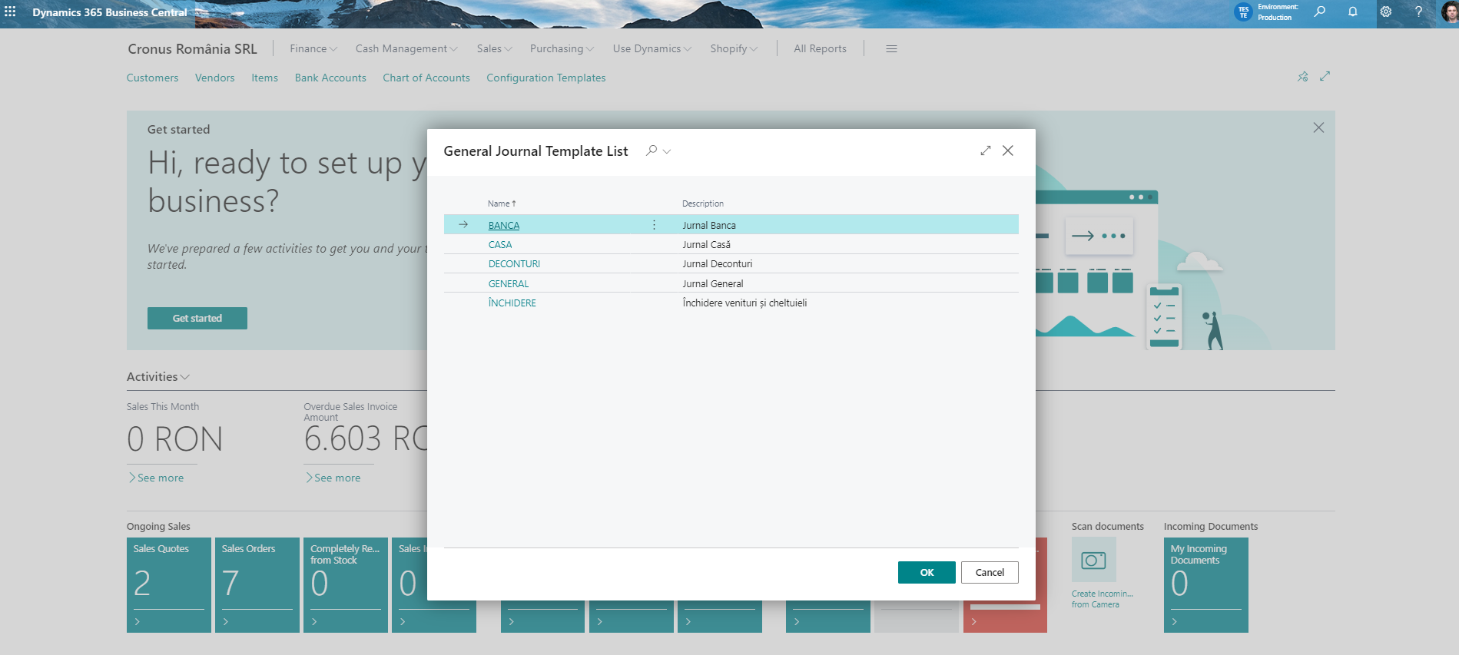Dismiss the Get started banner
This screenshot has height=655, width=1459.
1318,127
